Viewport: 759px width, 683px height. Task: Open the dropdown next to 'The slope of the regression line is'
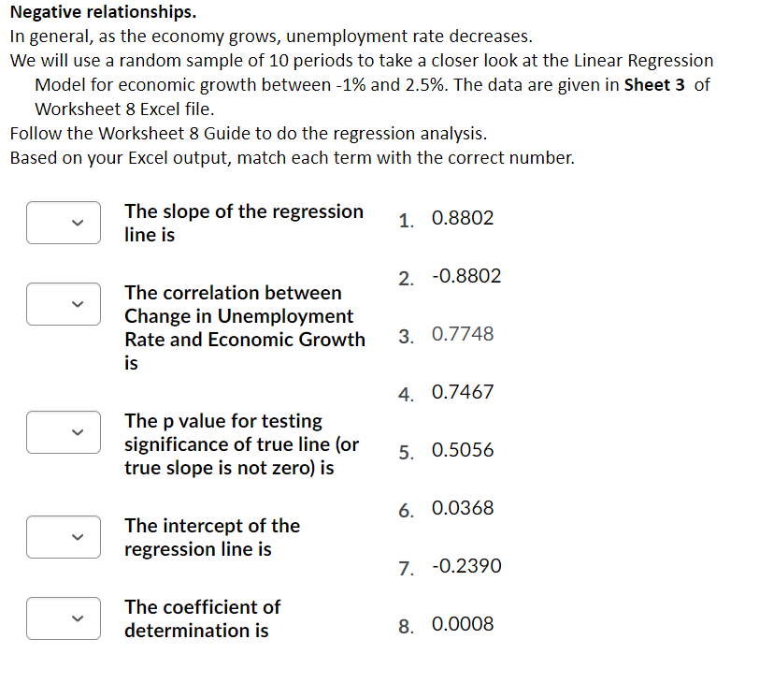point(63,223)
